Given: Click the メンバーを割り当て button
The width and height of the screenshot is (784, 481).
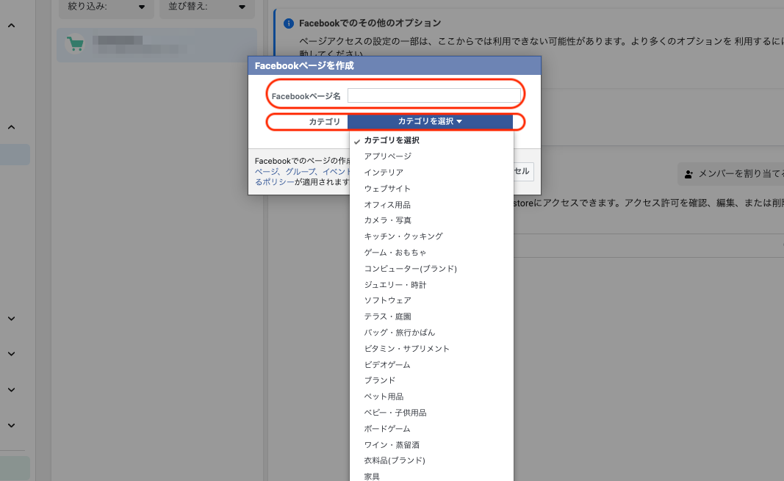Looking at the screenshot, I should [x=731, y=174].
